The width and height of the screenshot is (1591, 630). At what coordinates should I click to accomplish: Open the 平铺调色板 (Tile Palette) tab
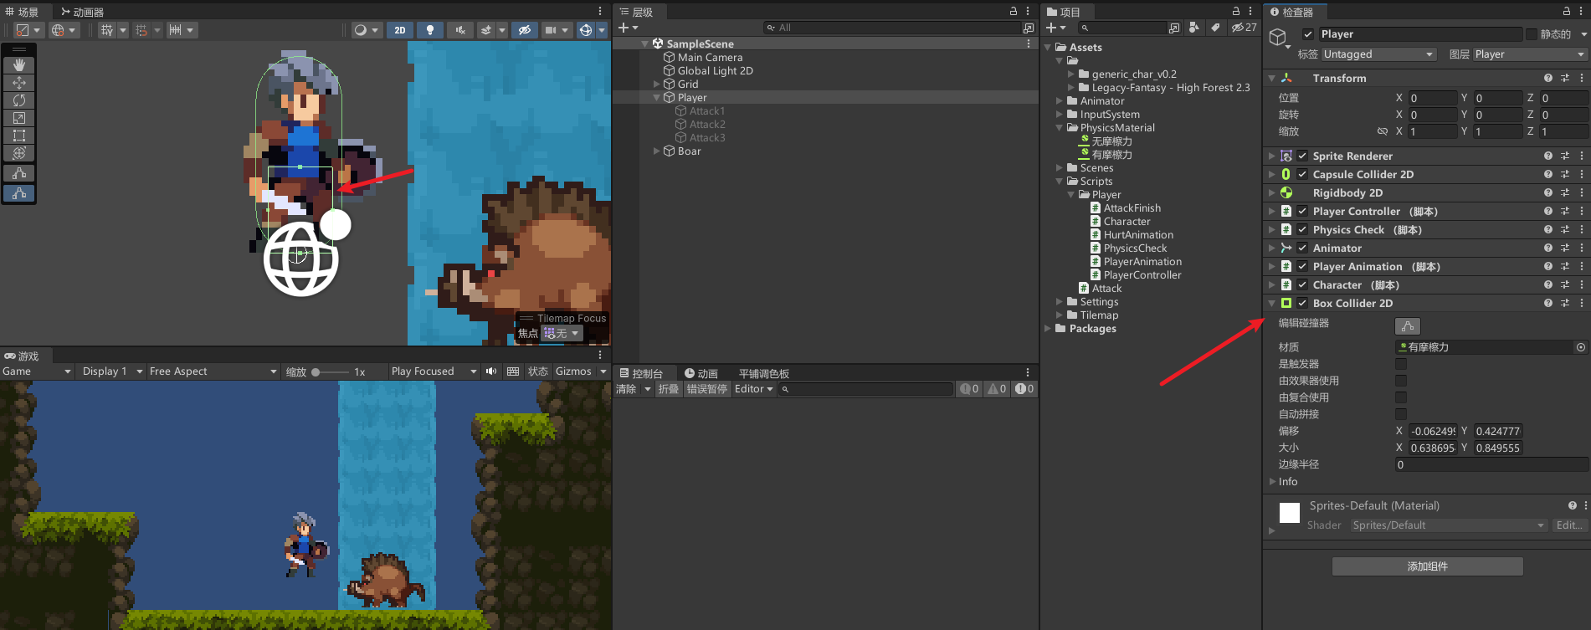[x=764, y=373]
